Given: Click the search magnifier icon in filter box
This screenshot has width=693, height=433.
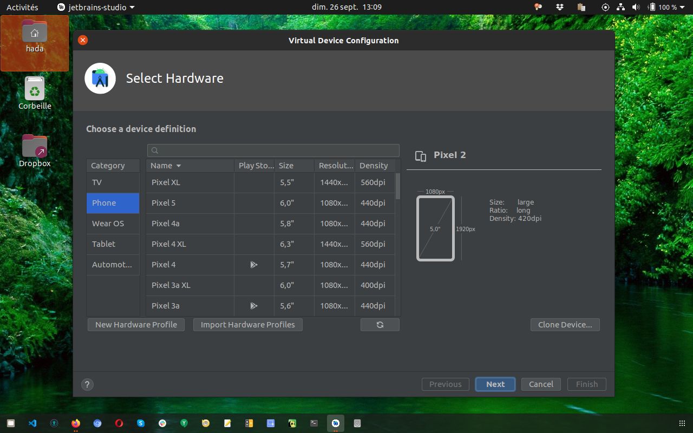Looking at the screenshot, I should pyautogui.click(x=155, y=151).
